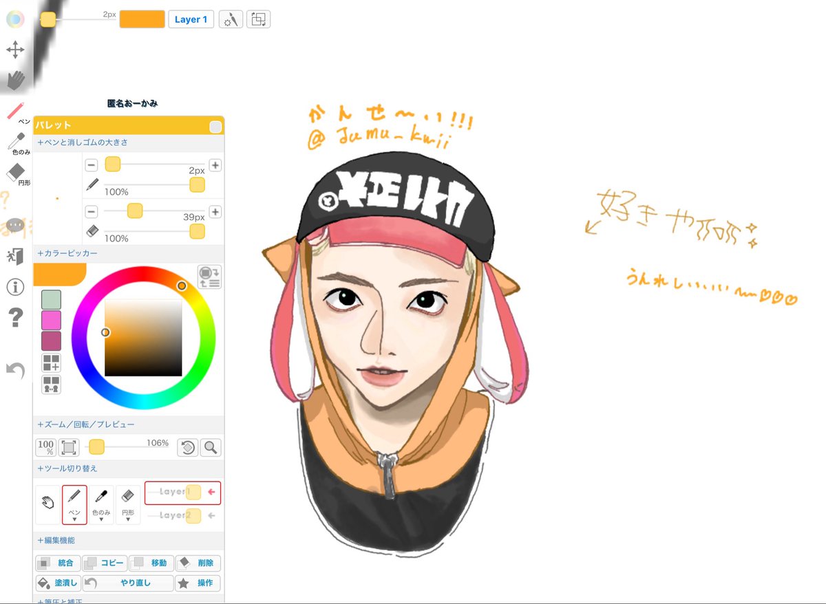Click the color mode switch icon above wheel
Screen dimensions: 826x604
[209, 277]
